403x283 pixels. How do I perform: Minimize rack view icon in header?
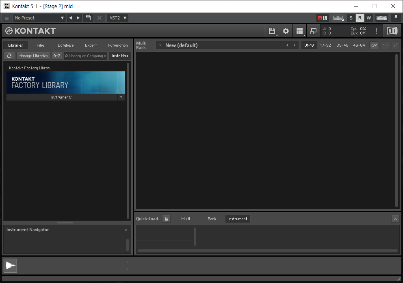click(313, 31)
